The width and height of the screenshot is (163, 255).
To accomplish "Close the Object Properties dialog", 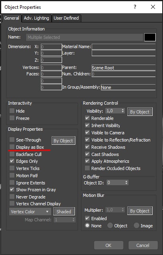I will [153, 7].
